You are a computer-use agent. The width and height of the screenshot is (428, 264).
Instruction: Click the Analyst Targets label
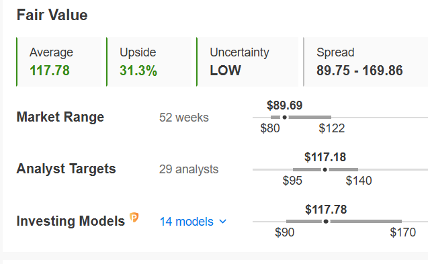67,169
